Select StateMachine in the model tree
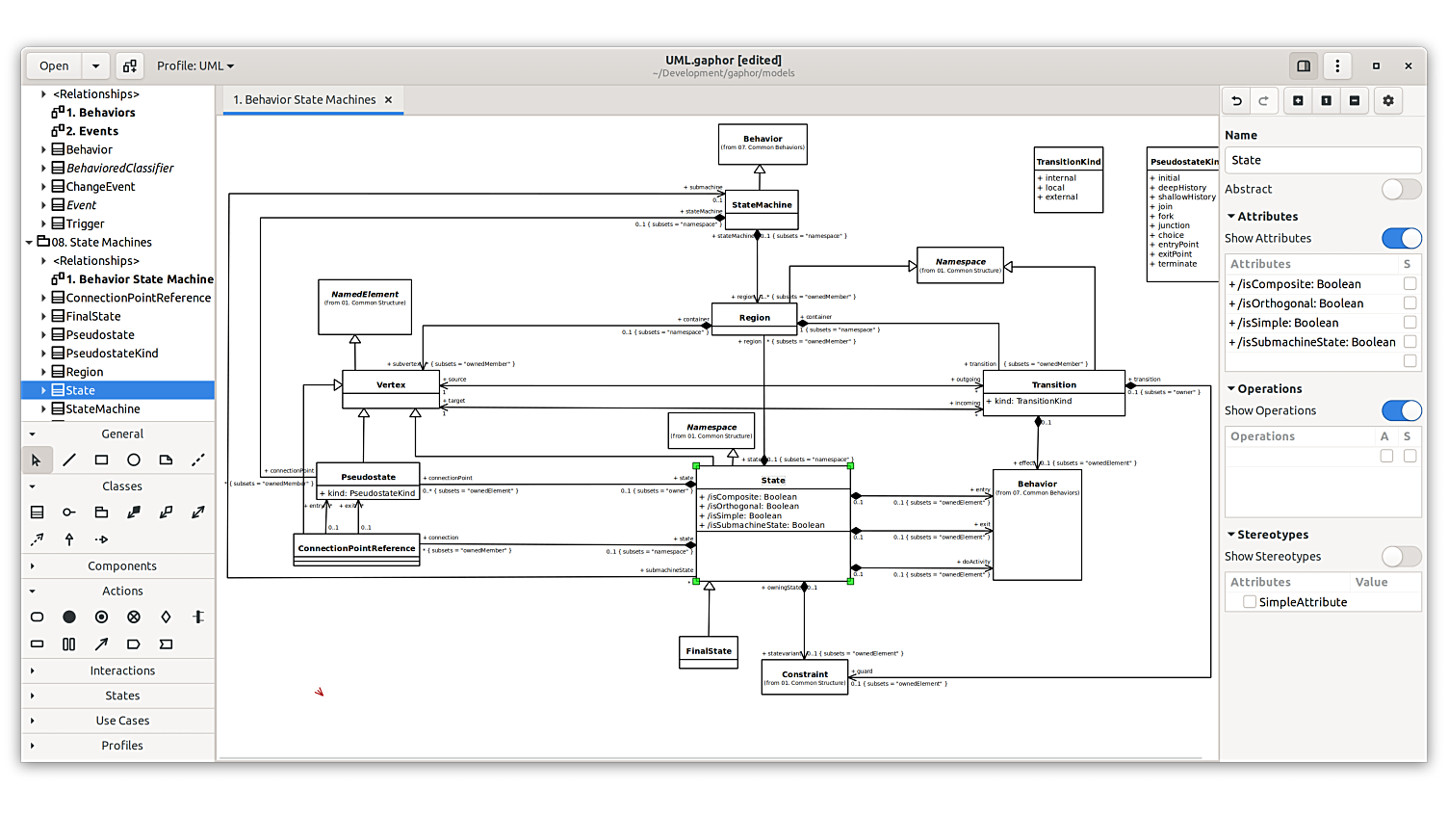Image resolution: width=1448 pixels, height=815 pixels. coord(103,409)
